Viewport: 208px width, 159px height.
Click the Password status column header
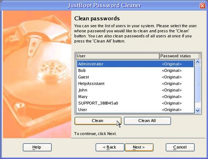point(179,56)
